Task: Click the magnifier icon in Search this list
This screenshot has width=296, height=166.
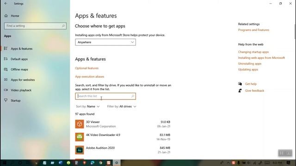Action: [133, 96]
